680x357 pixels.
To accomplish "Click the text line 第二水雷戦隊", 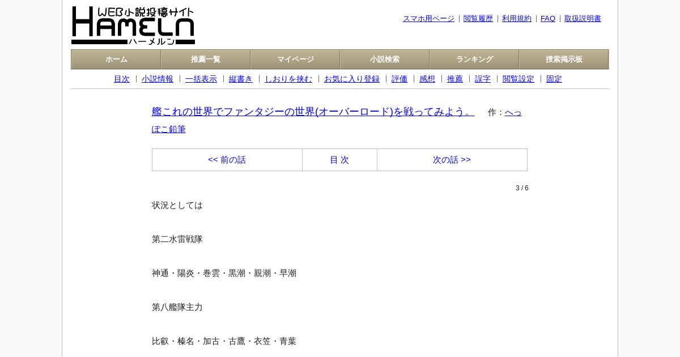I will tap(177, 239).
